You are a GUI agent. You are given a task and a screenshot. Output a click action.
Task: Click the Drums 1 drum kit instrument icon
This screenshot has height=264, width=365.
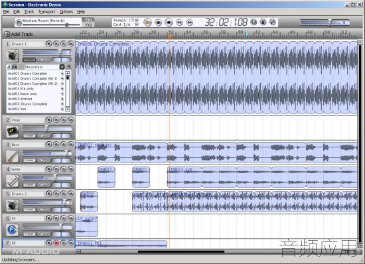13,56
